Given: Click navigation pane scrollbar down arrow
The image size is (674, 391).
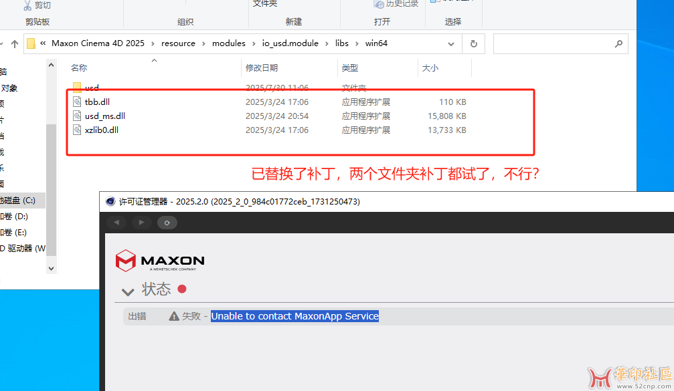Looking at the screenshot, I should [x=51, y=269].
